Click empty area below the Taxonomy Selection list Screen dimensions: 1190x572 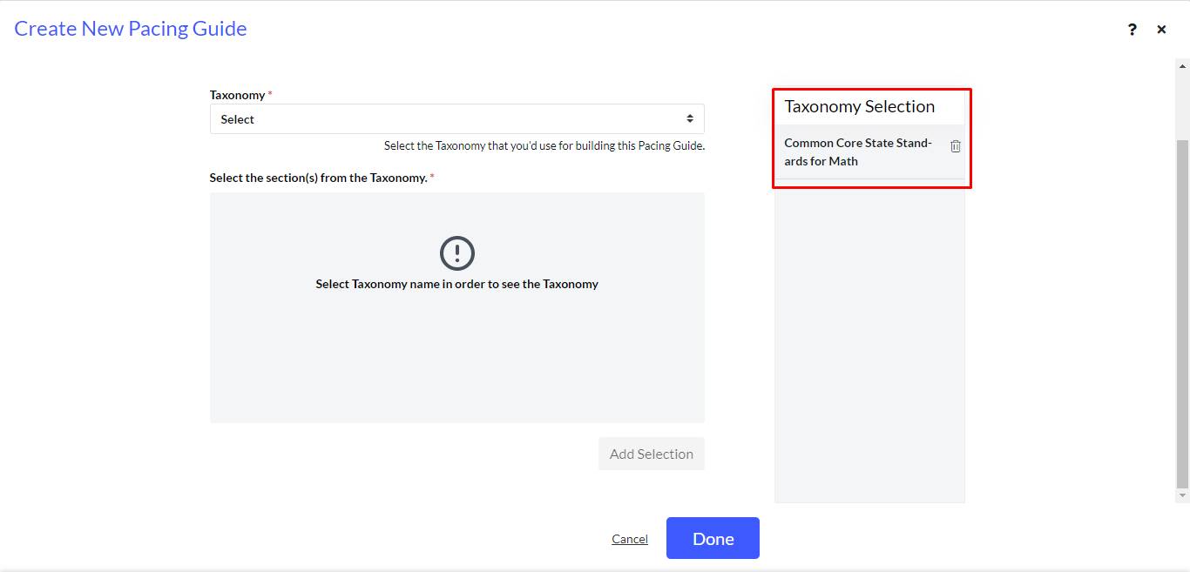[869, 348]
